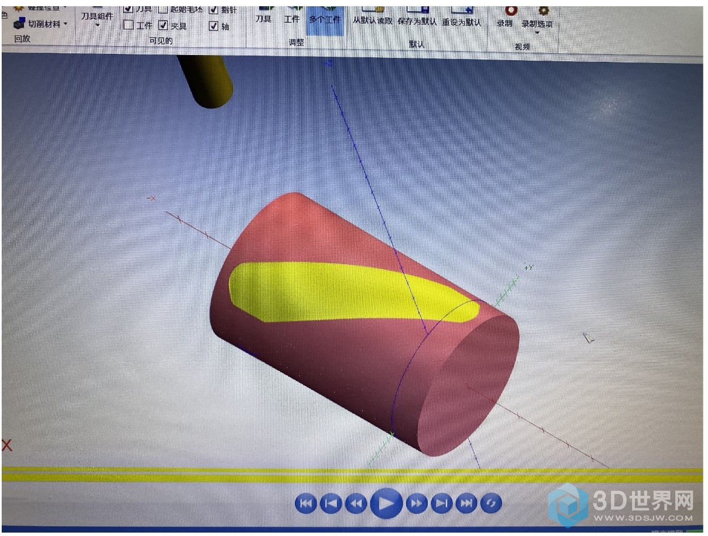Enable the 起始毛坯 checkbox

(x=163, y=9)
